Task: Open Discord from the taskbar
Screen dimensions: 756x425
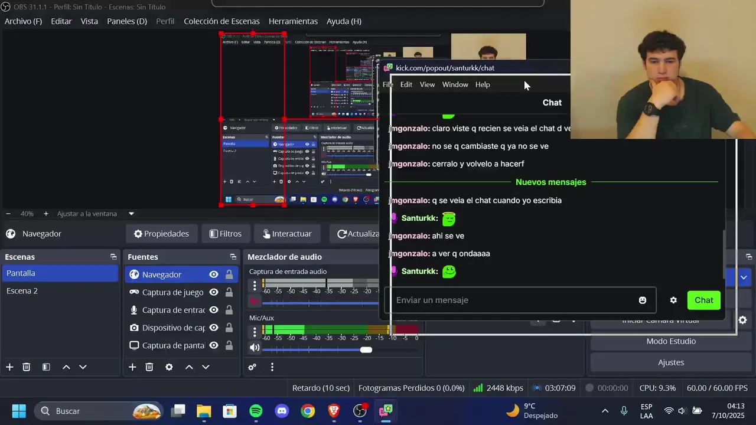Action: point(282,411)
